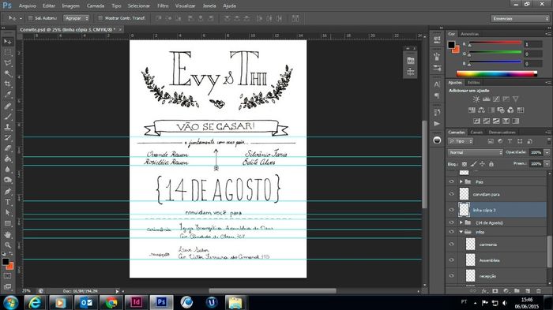Viewport: 553px width, 310px height.
Task: Open the Preench. fill slider arrow
Action: click(x=547, y=164)
